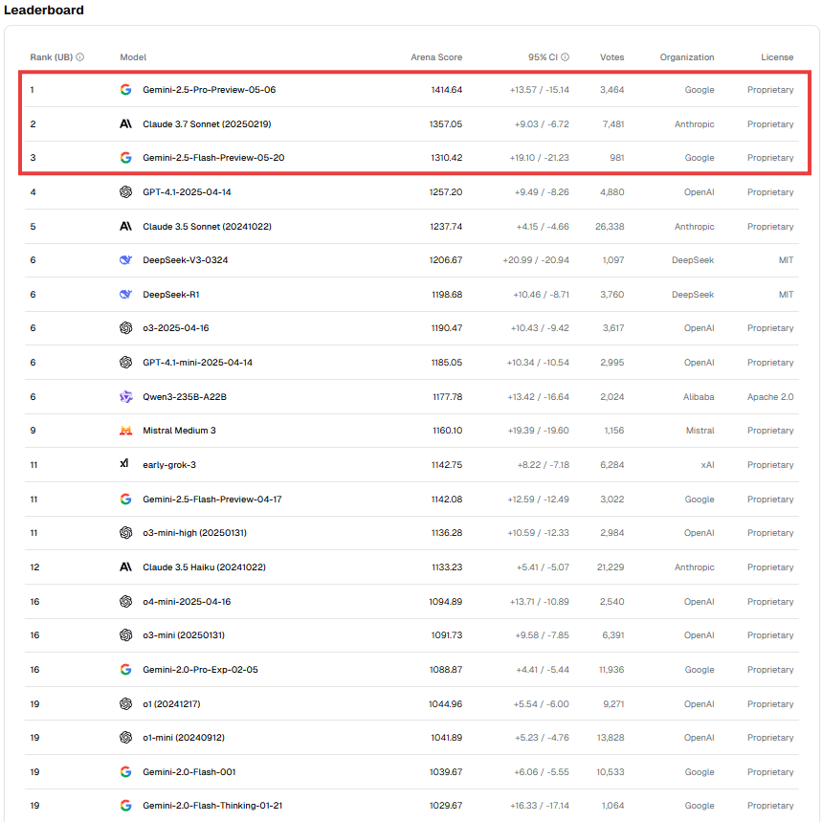Click Google logo of Gemini-2.5-Flash-Preview-05-20

[x=125, y=158]
